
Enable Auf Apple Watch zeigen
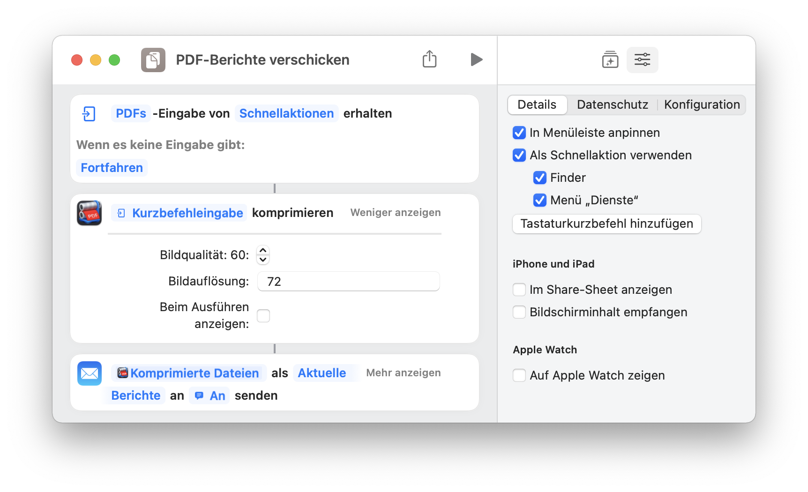coord(519,376)
